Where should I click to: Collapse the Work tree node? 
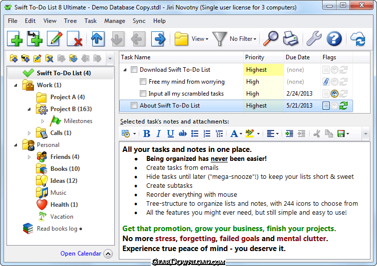click(x=15, y=85)
